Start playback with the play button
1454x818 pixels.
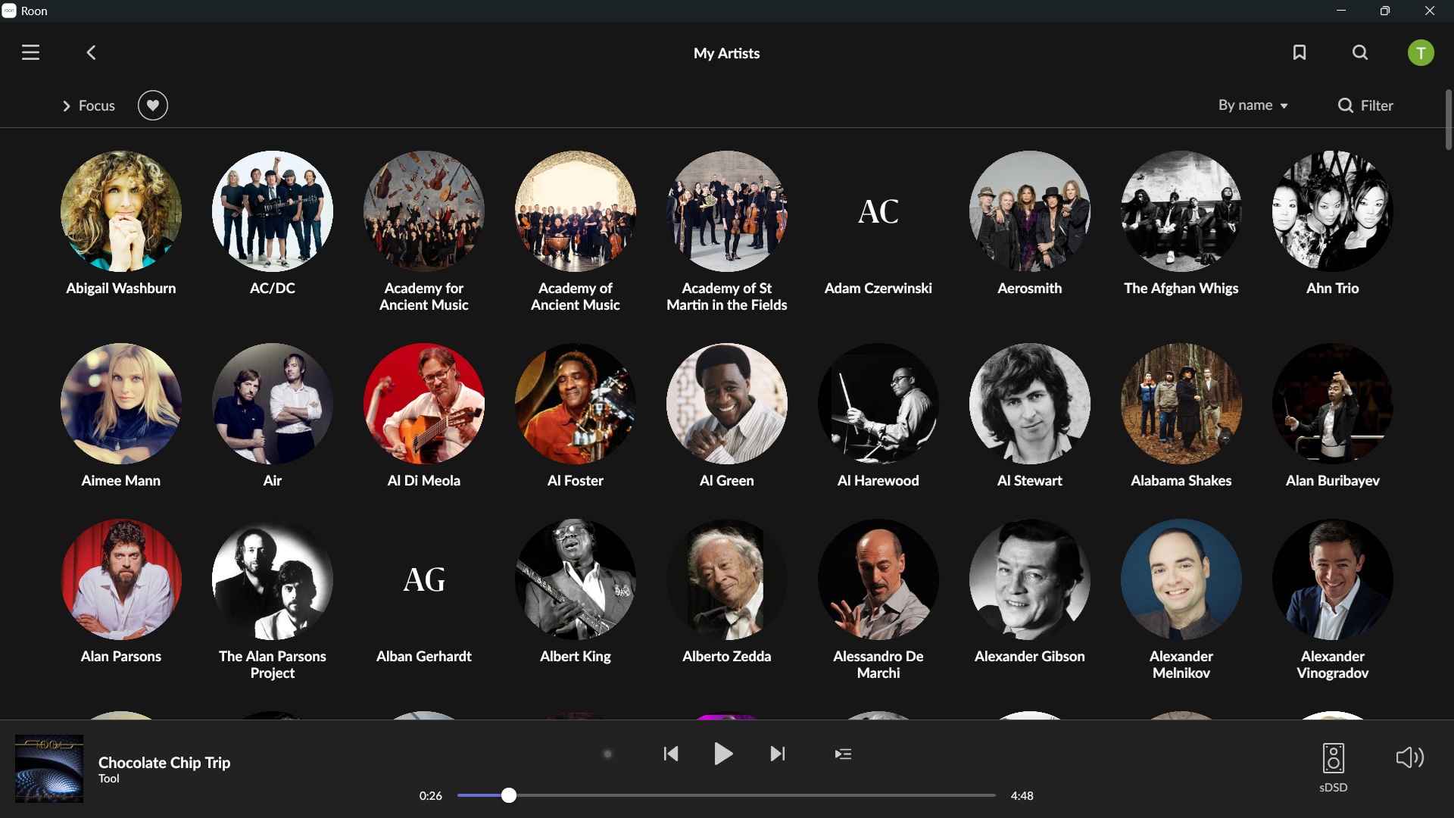click(724, 754)
